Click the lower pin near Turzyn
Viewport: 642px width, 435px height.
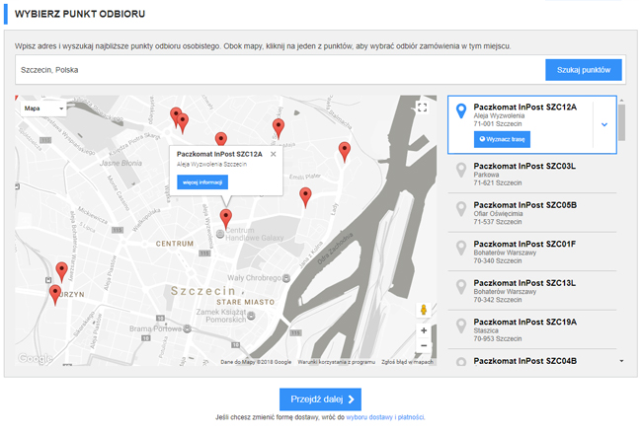(55, 295)
